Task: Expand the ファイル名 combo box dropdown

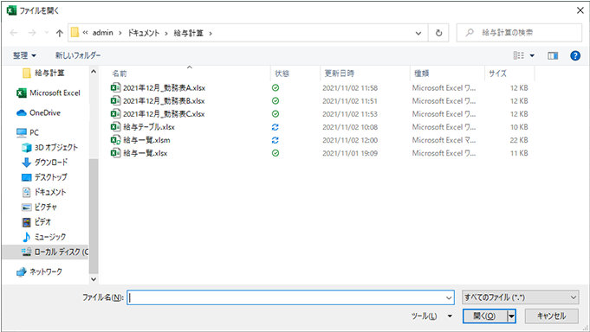Action: (x=449, y=297)
